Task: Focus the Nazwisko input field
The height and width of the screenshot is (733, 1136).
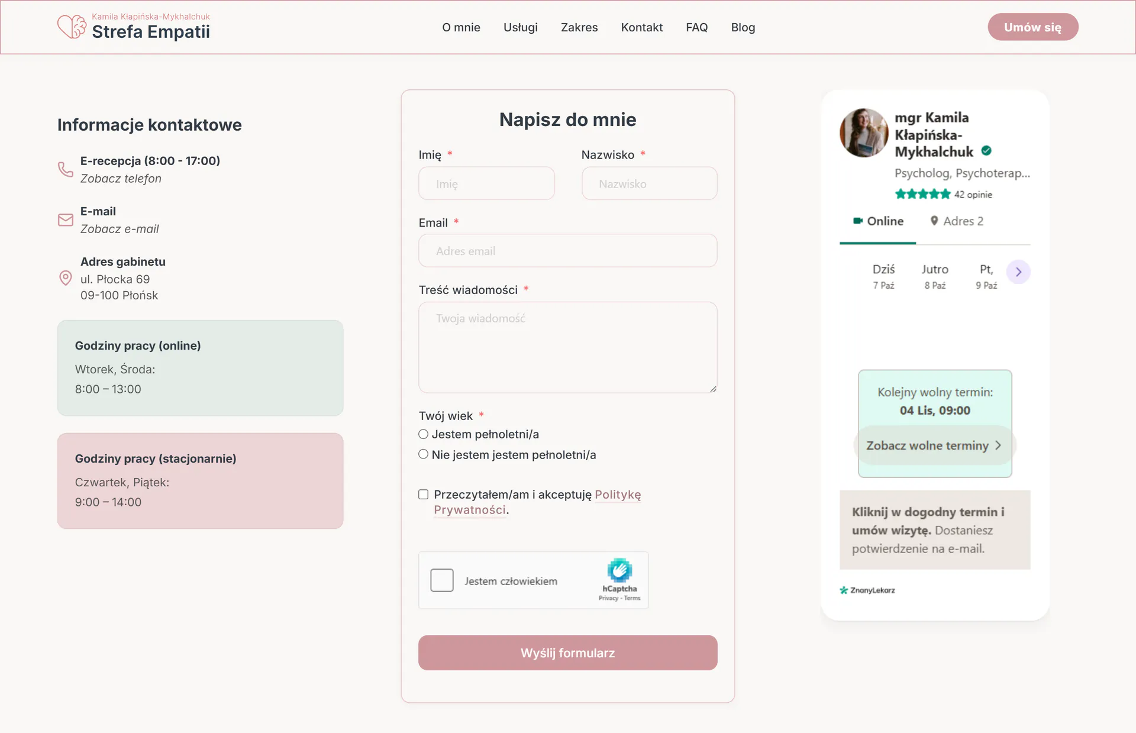Action: pos(650,183)
